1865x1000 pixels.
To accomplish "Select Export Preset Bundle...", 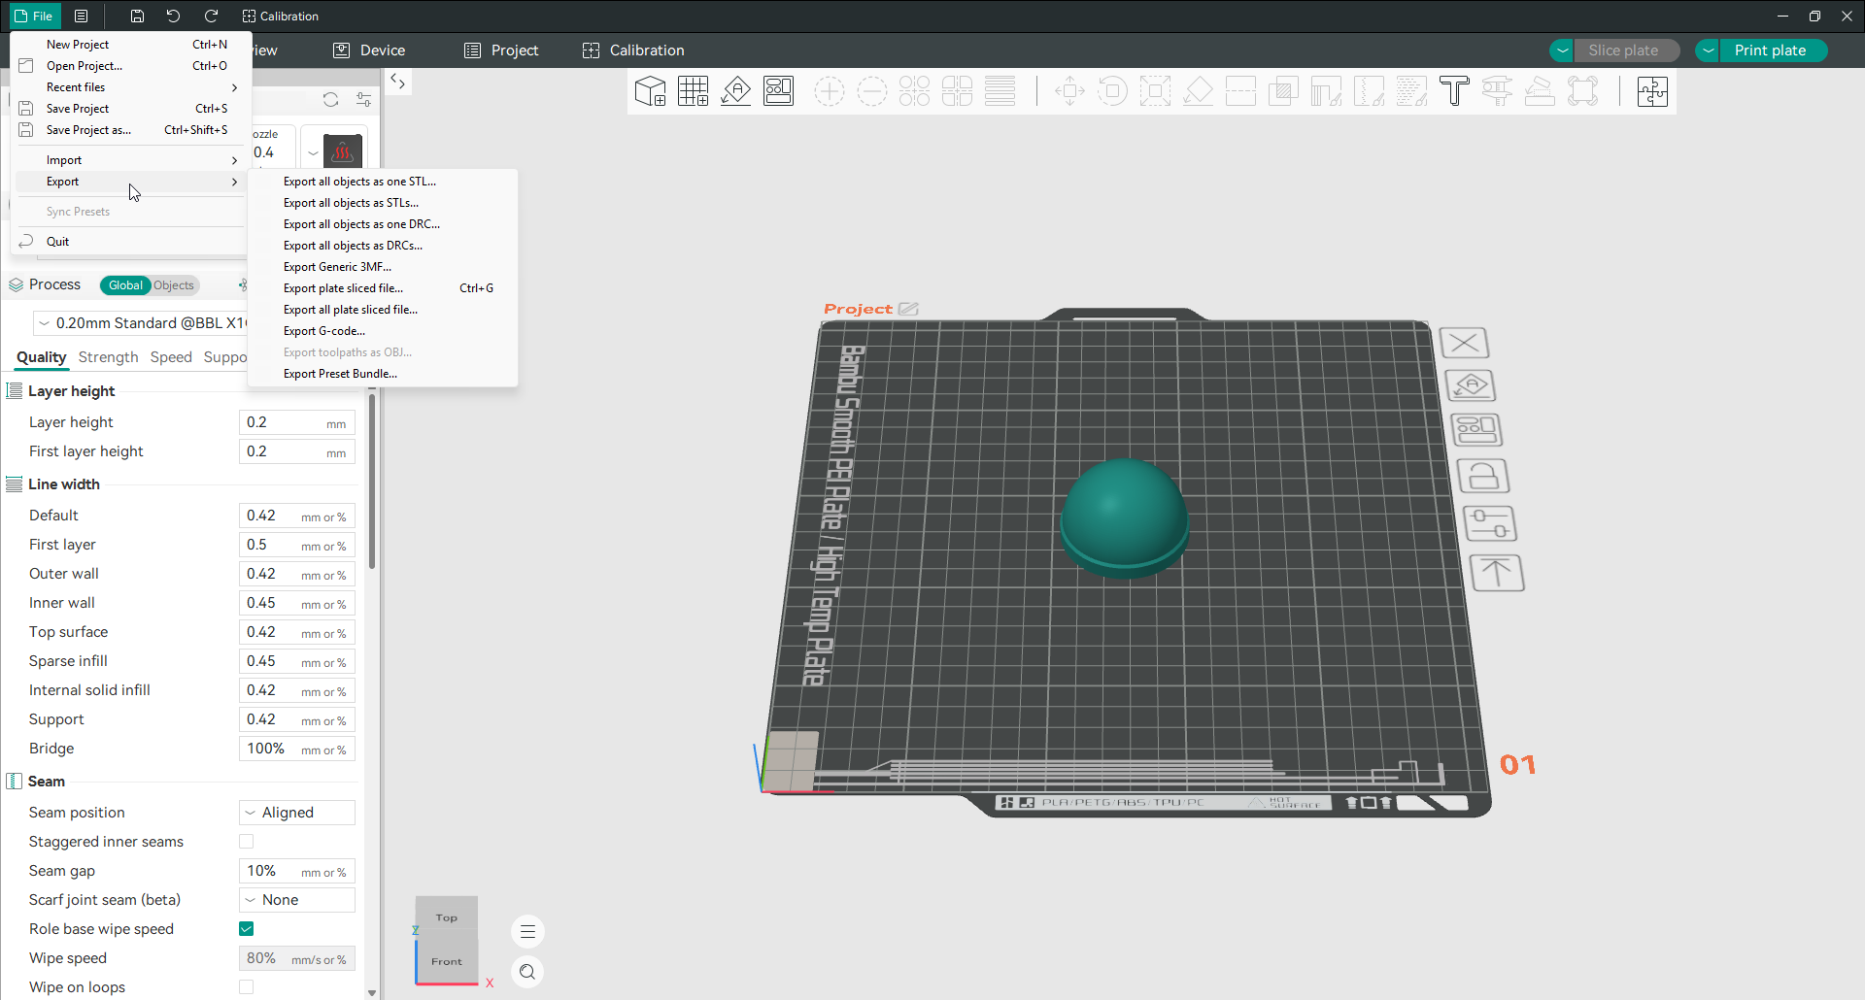I will coord(383,374).
